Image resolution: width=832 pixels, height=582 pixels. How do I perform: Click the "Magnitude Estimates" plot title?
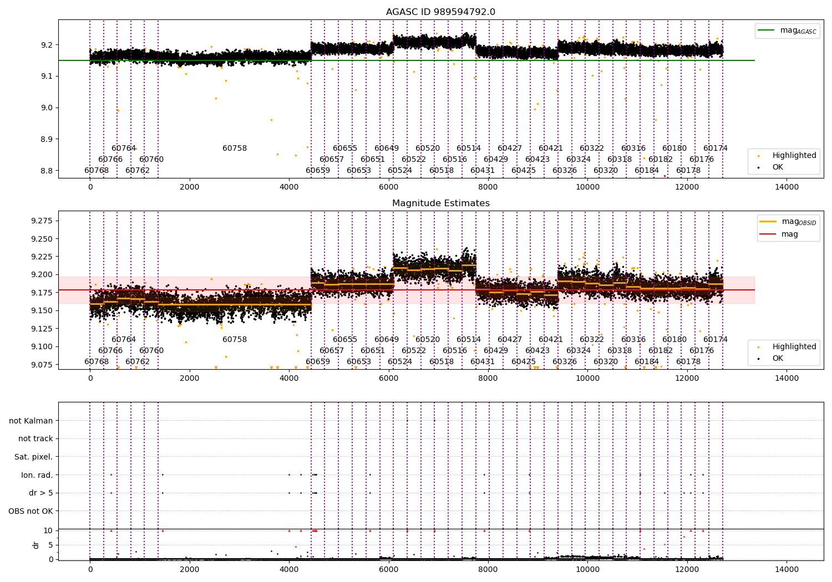(440, 203)
